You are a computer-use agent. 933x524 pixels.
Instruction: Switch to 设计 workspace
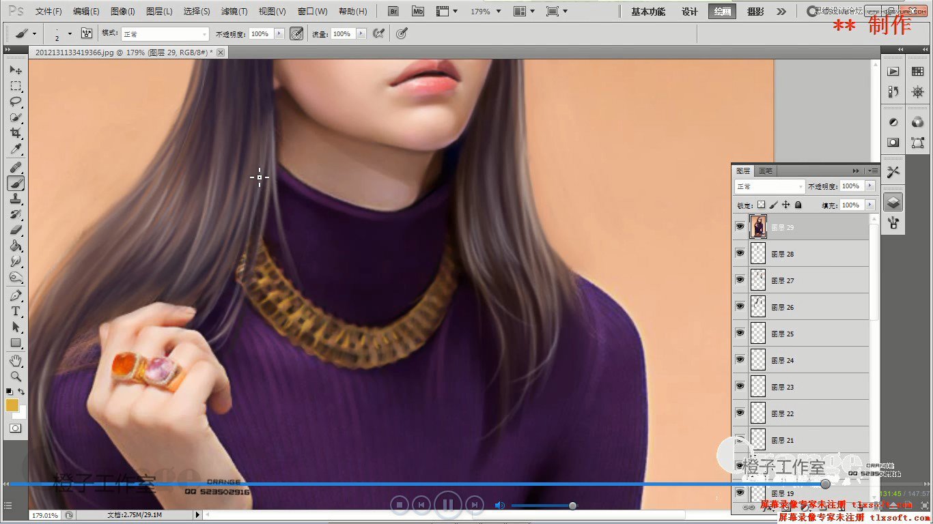click(690, 12)
